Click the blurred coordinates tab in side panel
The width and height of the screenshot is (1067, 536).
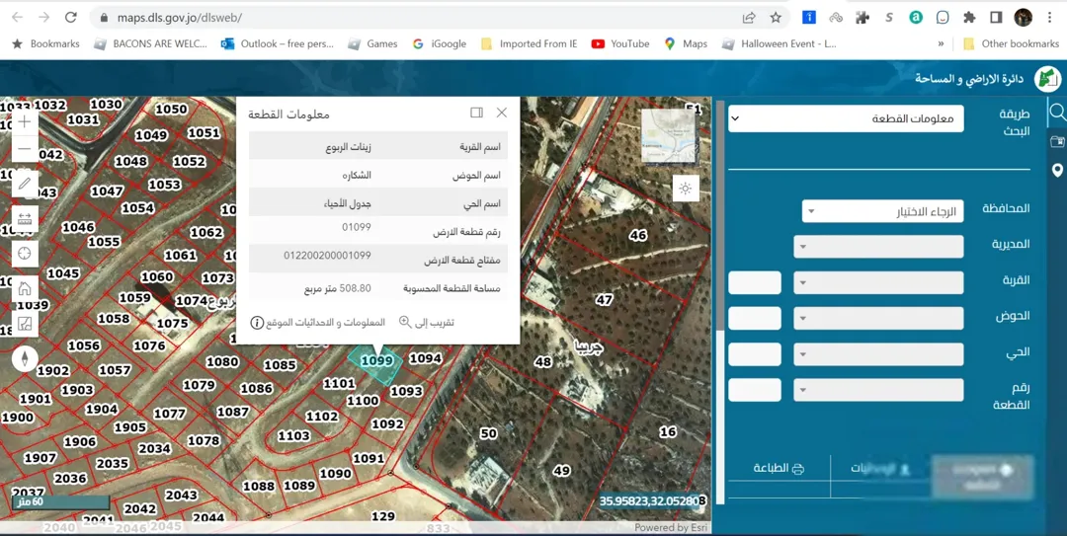tap(880, 469)
